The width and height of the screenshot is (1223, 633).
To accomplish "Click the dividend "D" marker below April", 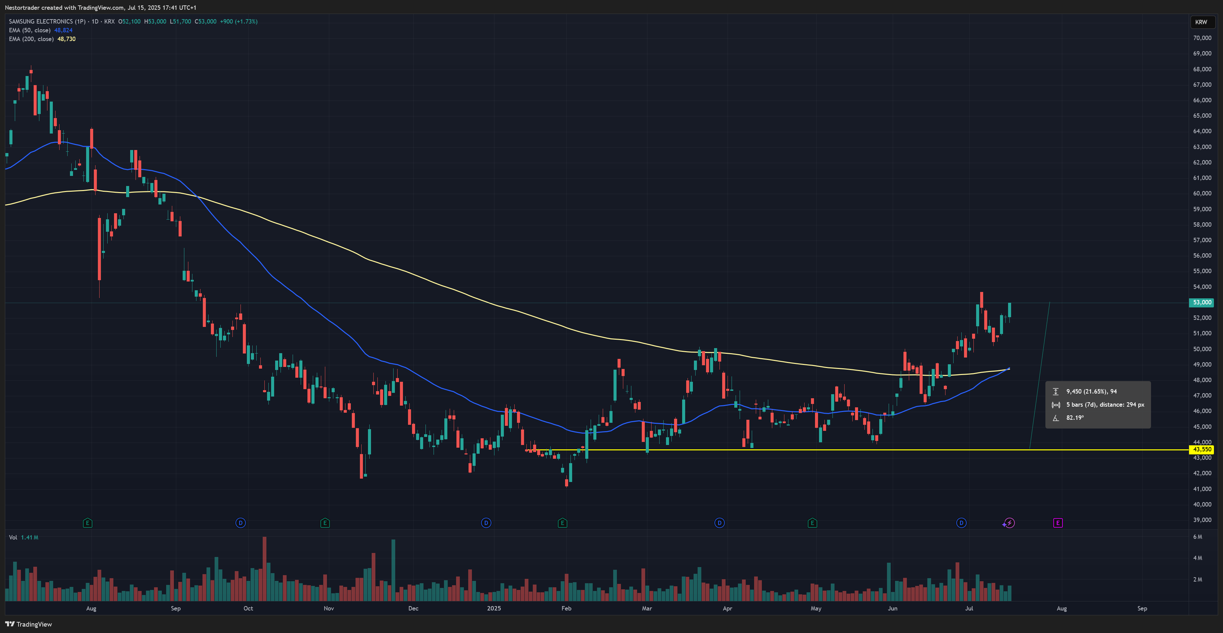I will tap(719, 523).
